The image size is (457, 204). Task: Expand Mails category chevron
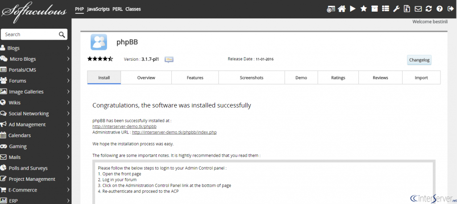click(68, 157)
